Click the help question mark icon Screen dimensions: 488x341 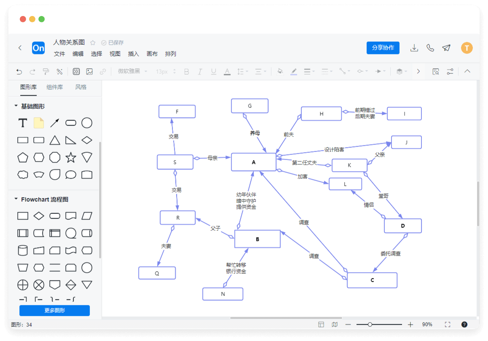[x=464, y=325]
